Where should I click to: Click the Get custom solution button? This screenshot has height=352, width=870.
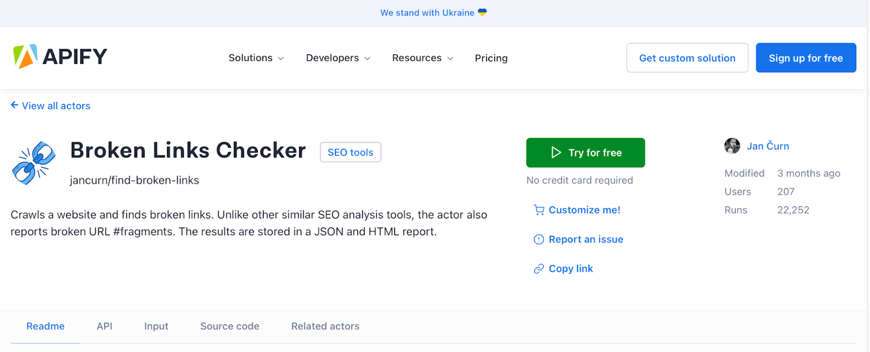pos(687,58)
